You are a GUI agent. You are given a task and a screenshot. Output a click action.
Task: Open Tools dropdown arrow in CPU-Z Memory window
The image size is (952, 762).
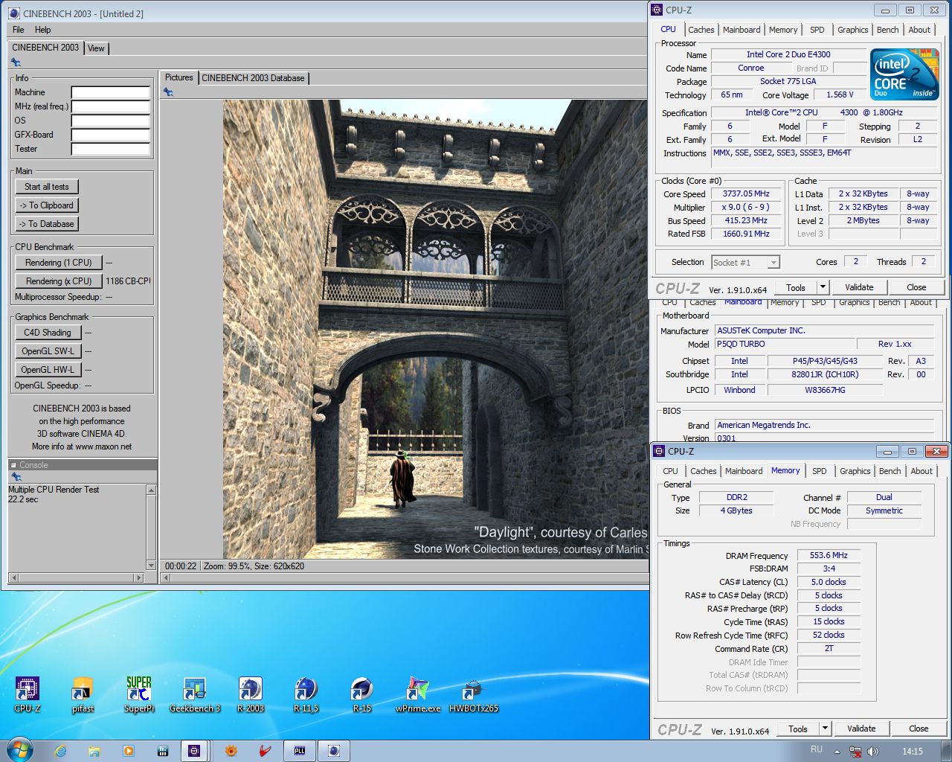point(825,729)
